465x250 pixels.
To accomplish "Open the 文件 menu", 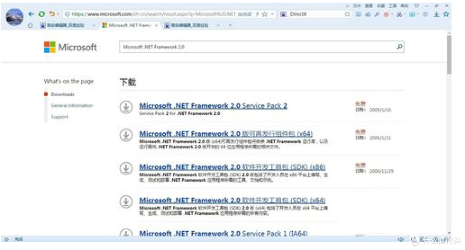I will point(357,6).
